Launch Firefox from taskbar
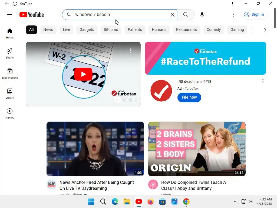Viewport: 277px width, 208px height. 150,201
